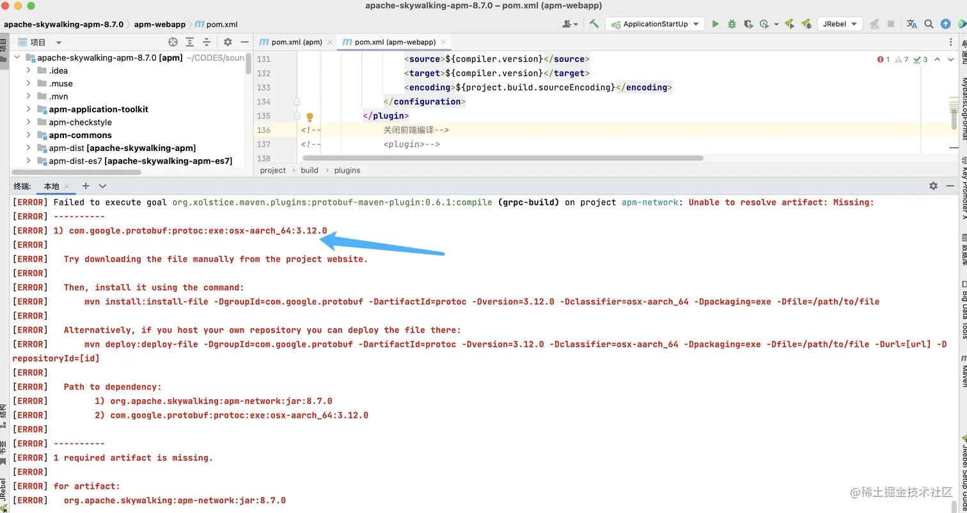This screenshot has width=967, height=513.
Task: Open terminal panel gear settings
Action: (933, 185)
